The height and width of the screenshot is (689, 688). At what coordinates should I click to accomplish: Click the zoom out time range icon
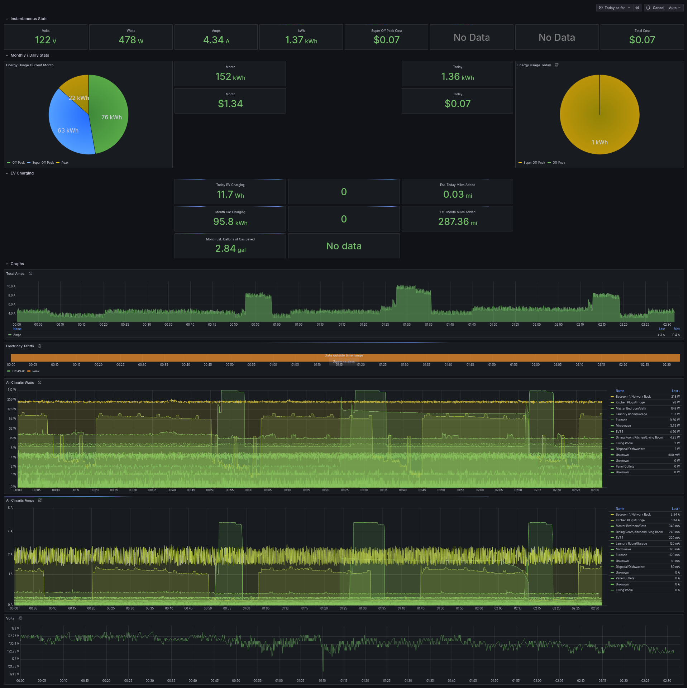tap(637, 8)
